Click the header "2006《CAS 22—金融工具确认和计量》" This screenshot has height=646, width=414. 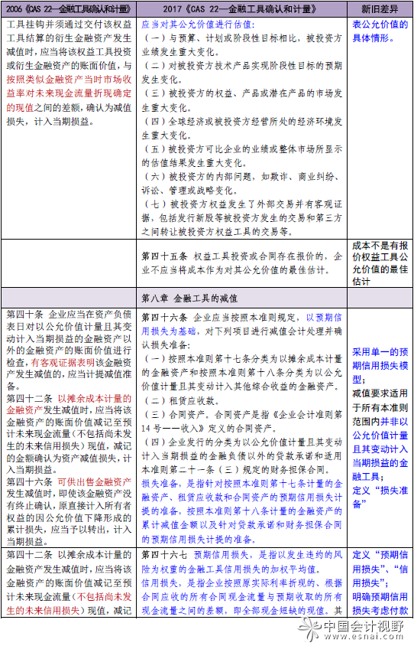point(68,8)
